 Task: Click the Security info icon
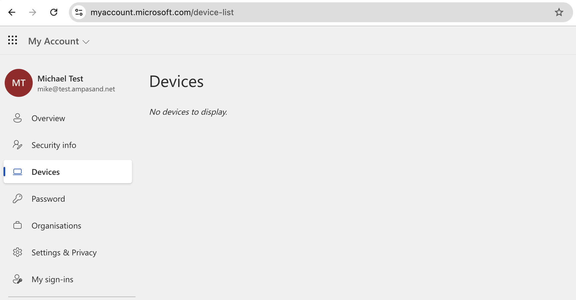coord(18,145)
